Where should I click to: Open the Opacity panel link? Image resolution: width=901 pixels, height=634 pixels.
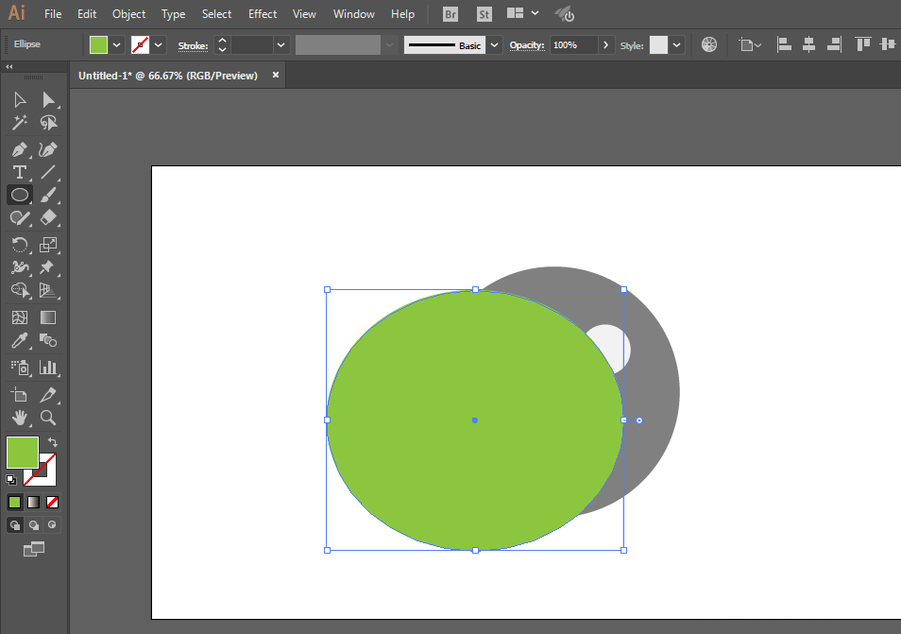[x=527, y=45]
